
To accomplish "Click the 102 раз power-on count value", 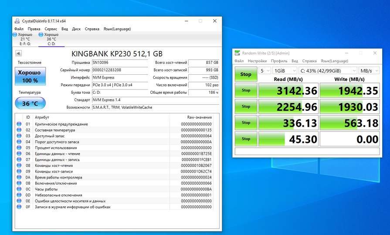I will point(203,85).
